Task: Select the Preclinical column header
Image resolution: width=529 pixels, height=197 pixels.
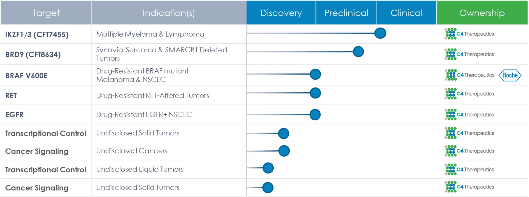Action: 346,13
